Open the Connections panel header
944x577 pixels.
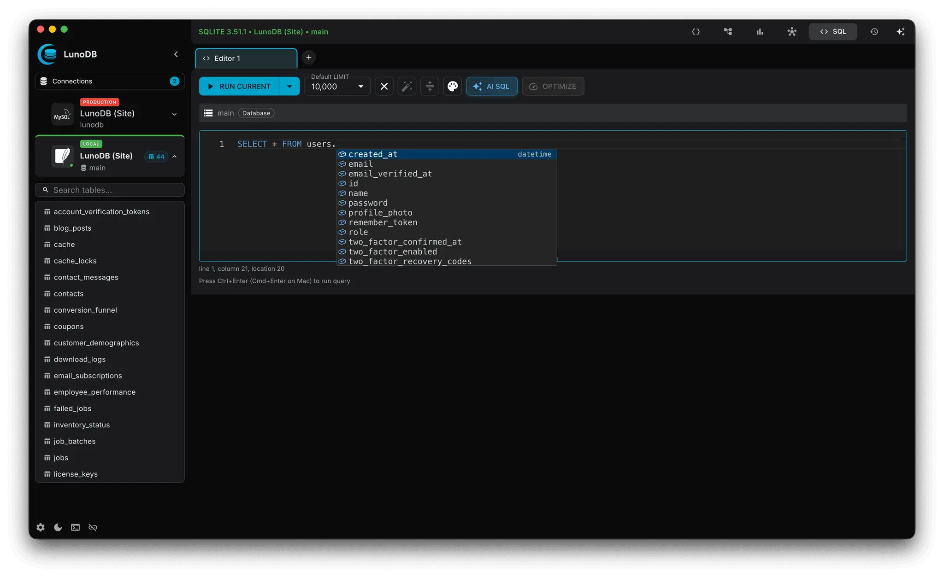110,81
